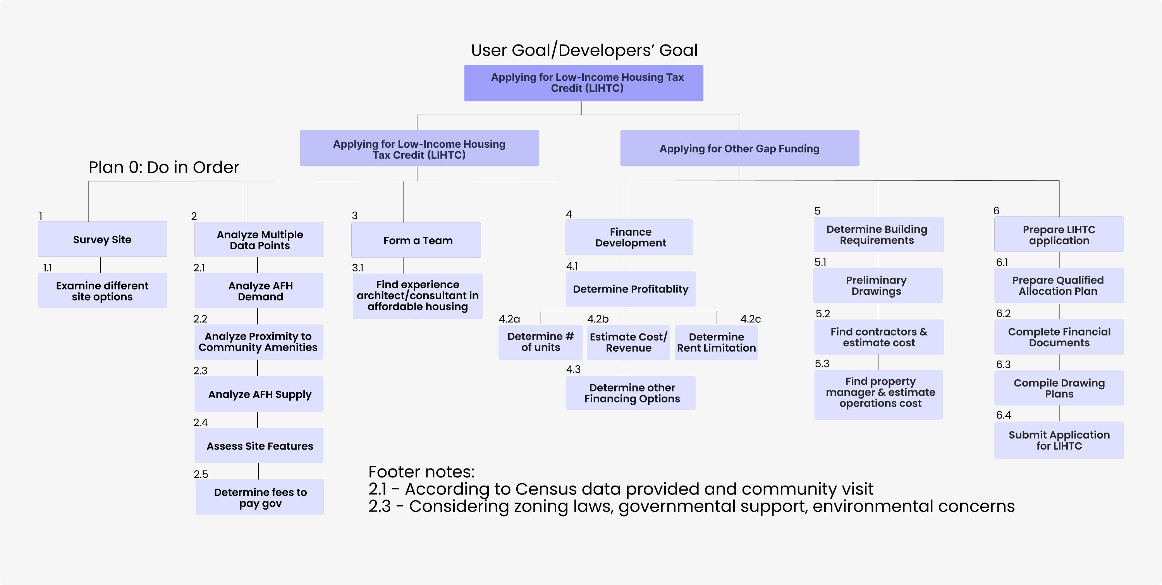Open the 'Examine different site options' subtask
Viewport: 1162px width, 585px height.
pos(102,291)
